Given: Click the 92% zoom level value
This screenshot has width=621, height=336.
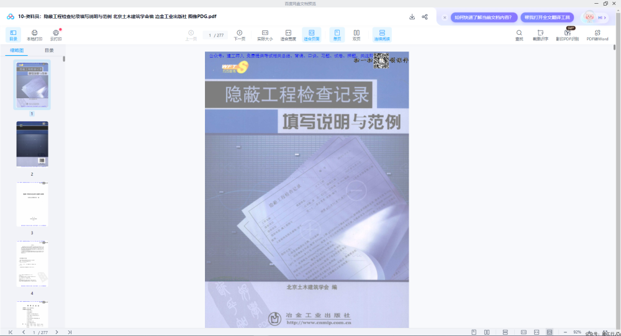Looking at the screenshot, I should 577,332.
